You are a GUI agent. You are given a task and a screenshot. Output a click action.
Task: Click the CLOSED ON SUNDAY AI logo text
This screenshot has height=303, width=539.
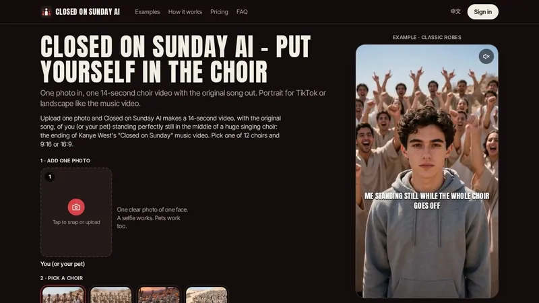[x=88, y=11]
